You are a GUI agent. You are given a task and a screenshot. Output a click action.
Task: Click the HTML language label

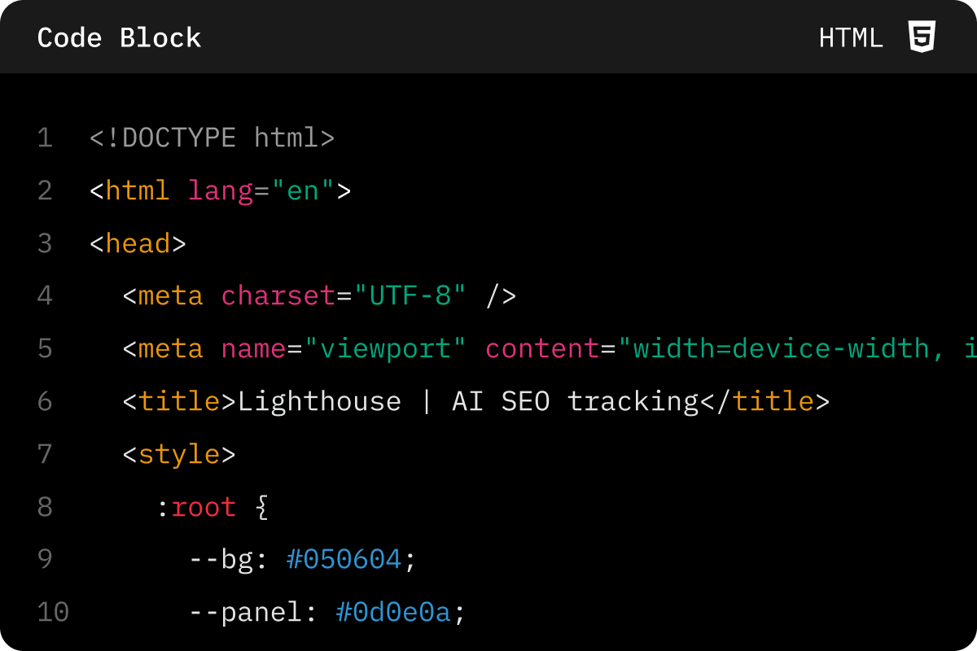click(851, 38)
